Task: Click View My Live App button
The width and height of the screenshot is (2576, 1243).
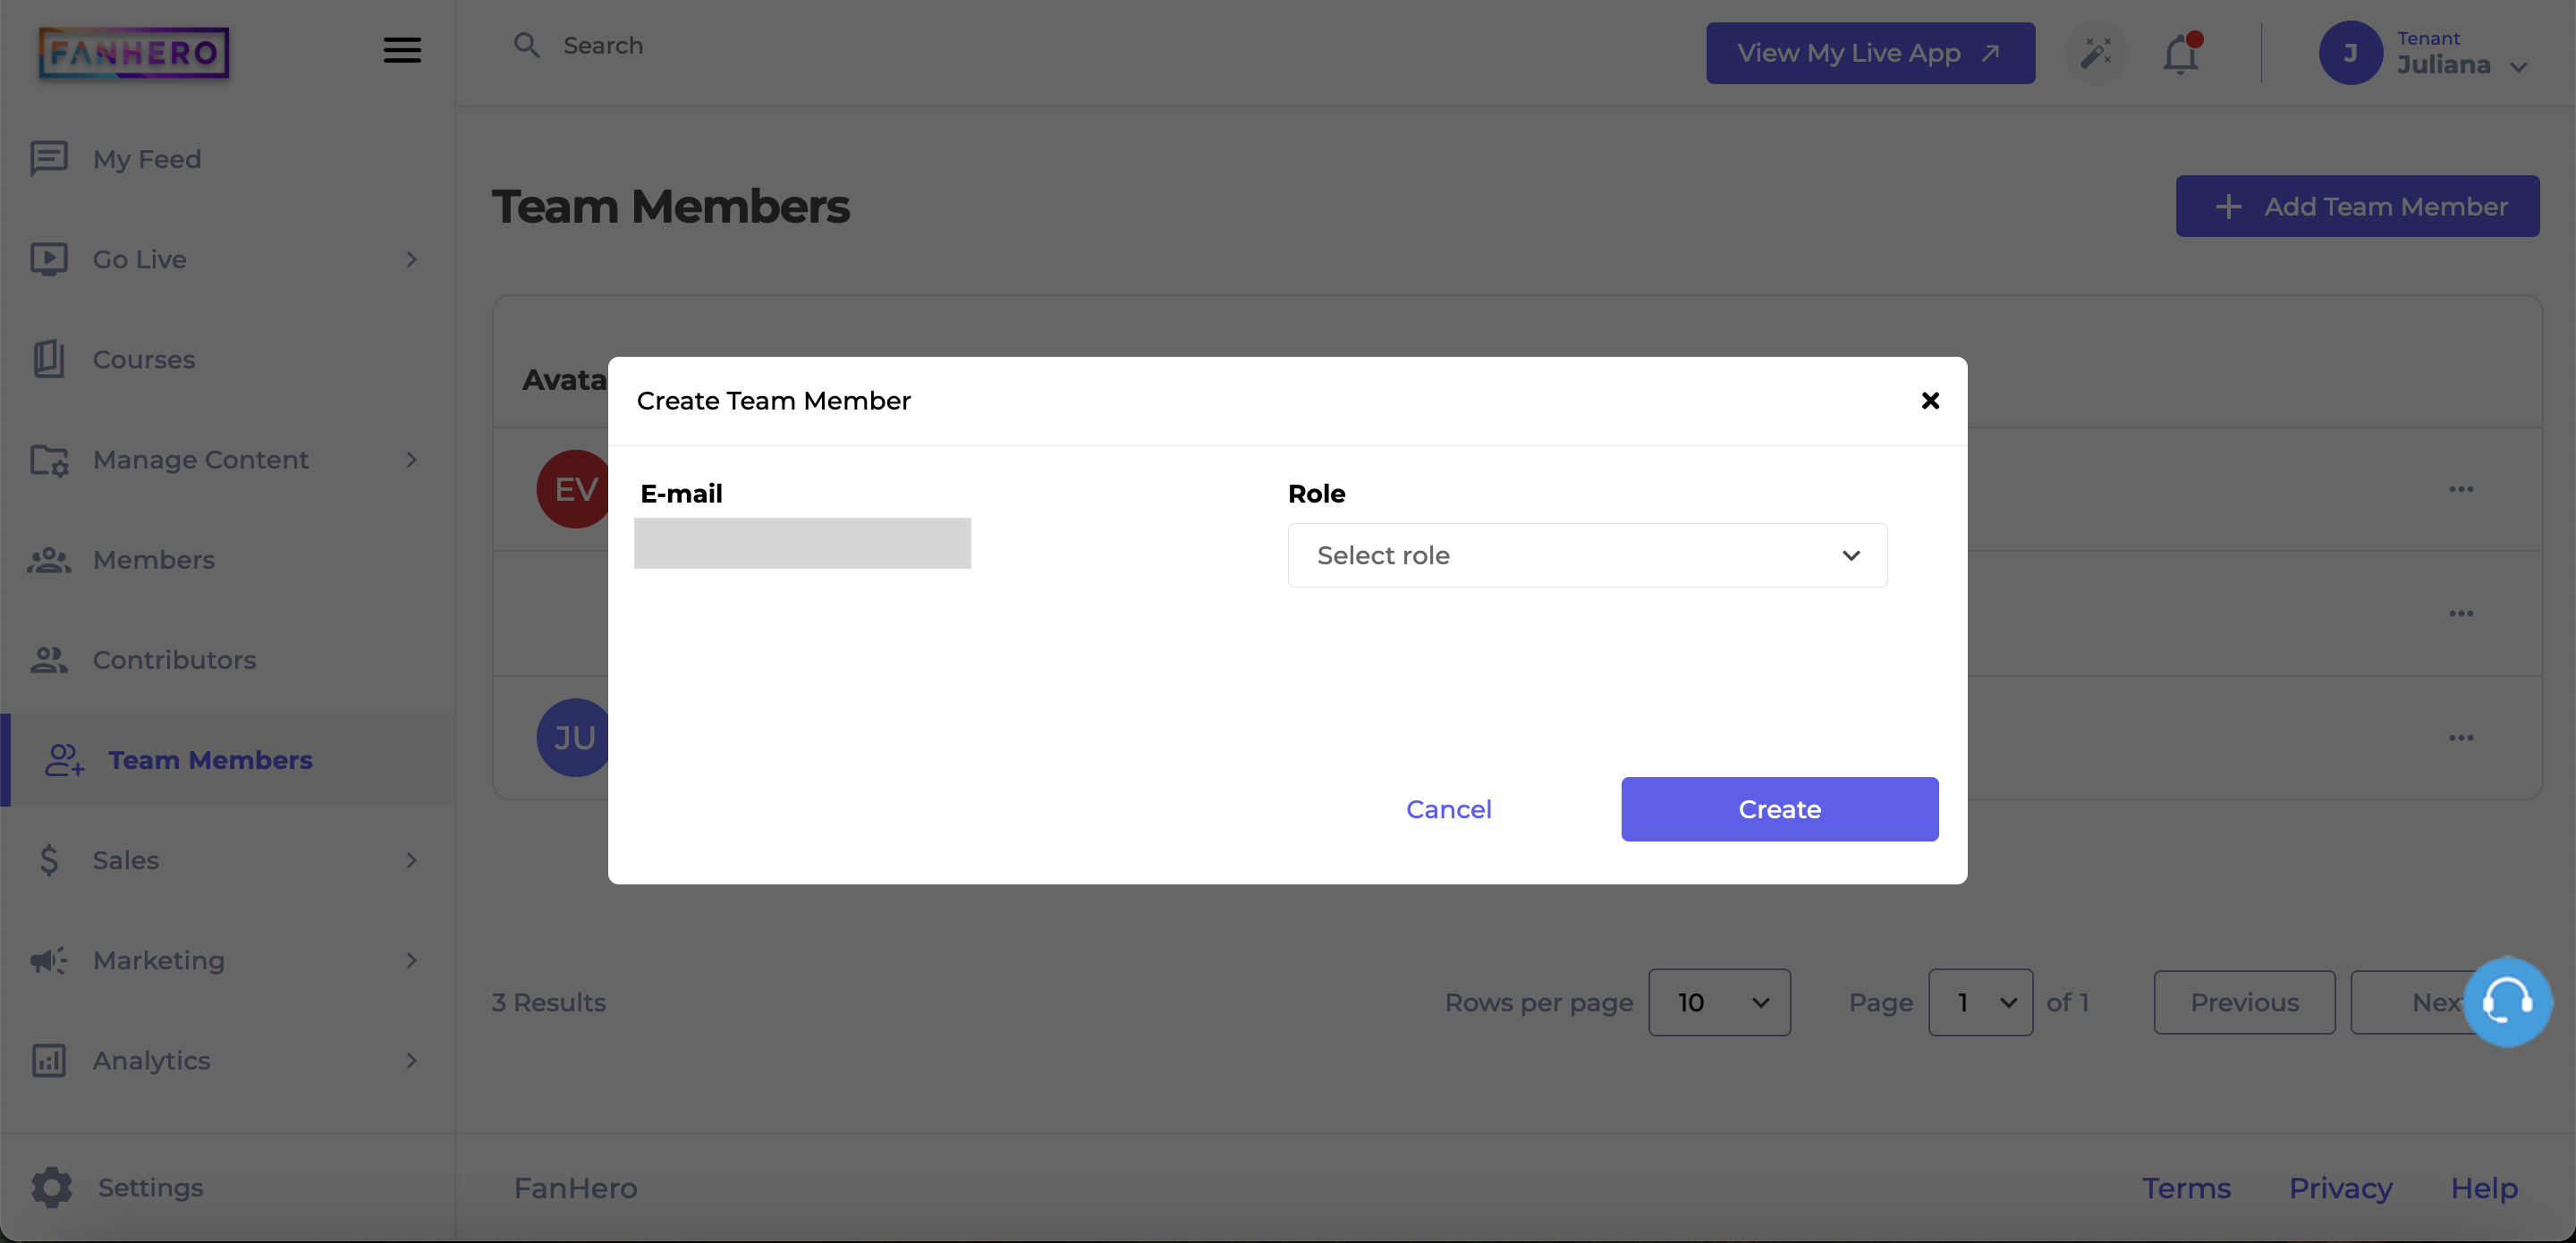Action: point(1870,53)
